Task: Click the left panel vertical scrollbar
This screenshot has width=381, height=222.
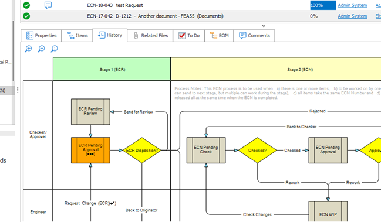Action: (x=13, y=51)
